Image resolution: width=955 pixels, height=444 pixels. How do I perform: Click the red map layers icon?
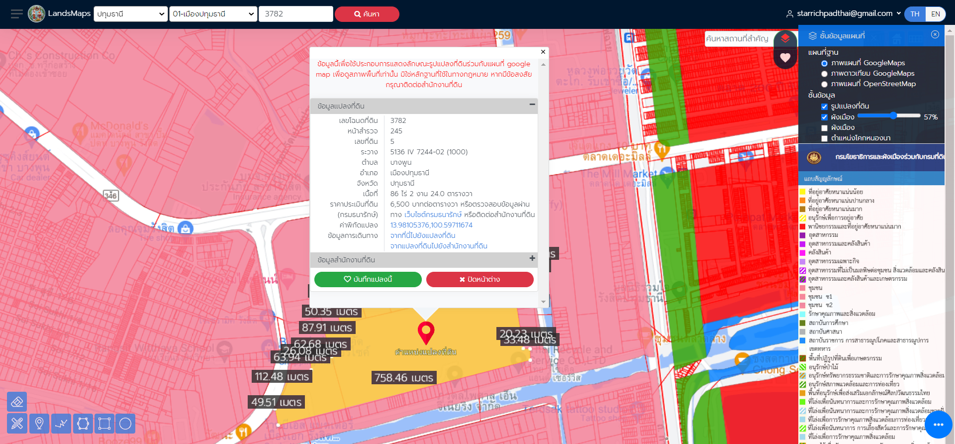785,38
